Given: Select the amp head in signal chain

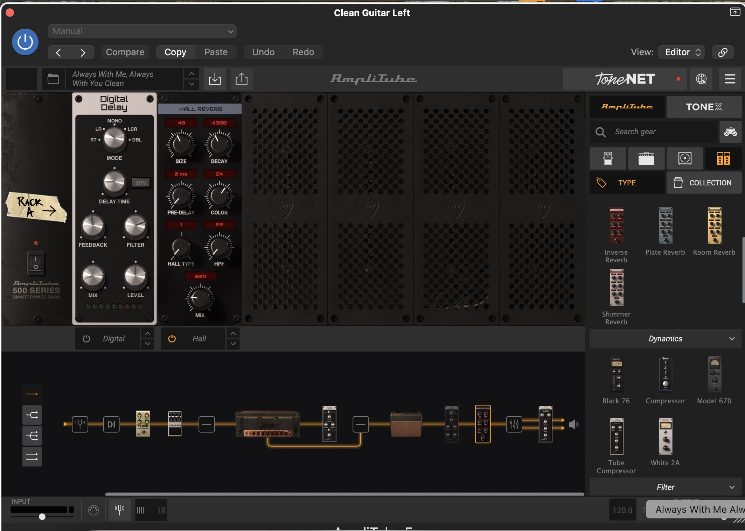Looking at the screenshot, I should (x=268, y=424).
